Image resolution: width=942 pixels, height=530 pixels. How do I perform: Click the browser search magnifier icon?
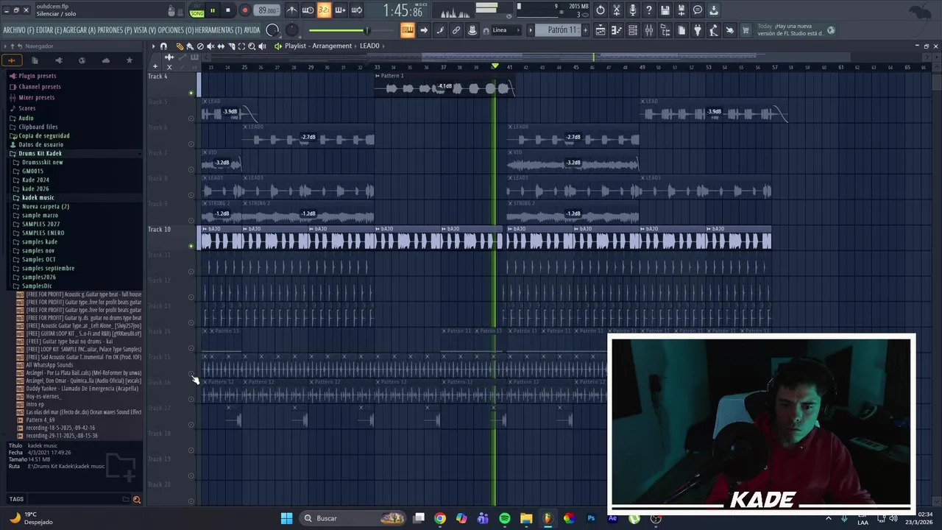click(136, 499)
